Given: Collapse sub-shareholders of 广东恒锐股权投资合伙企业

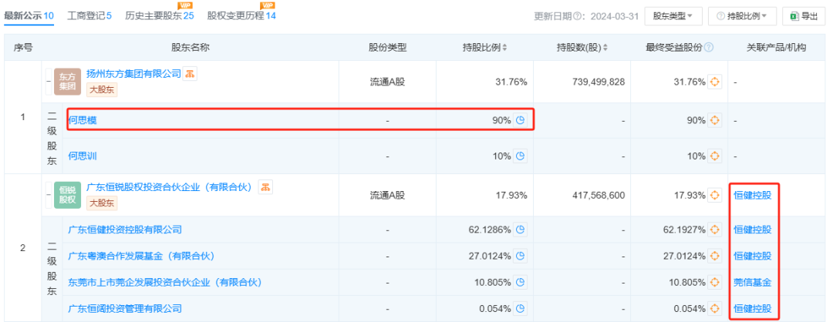Looking at the screenshot, I should pyautogui.click(x=48, y=195).
